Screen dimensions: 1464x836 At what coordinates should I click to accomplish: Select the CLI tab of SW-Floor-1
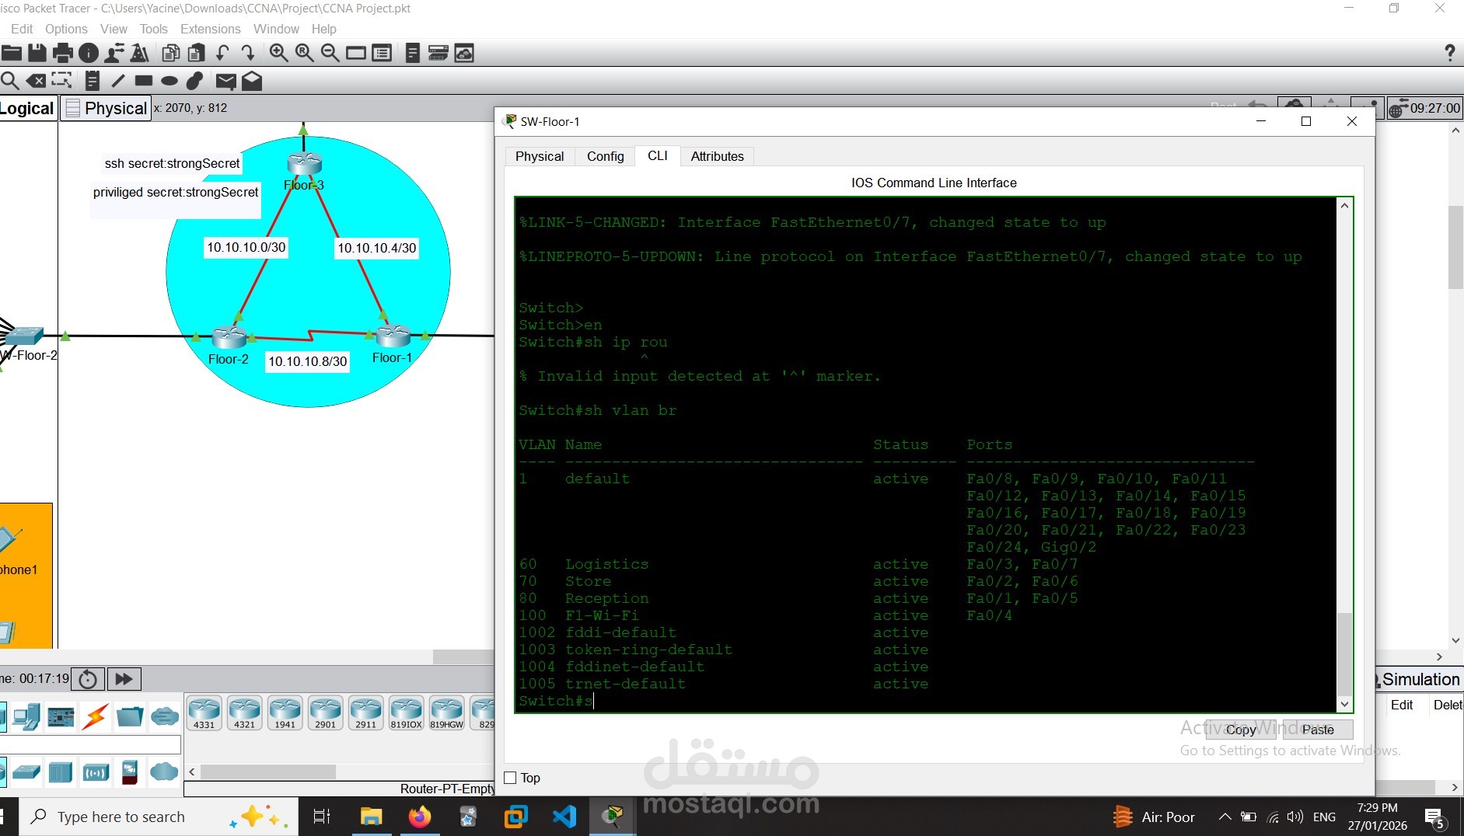(x=658, y=155)
